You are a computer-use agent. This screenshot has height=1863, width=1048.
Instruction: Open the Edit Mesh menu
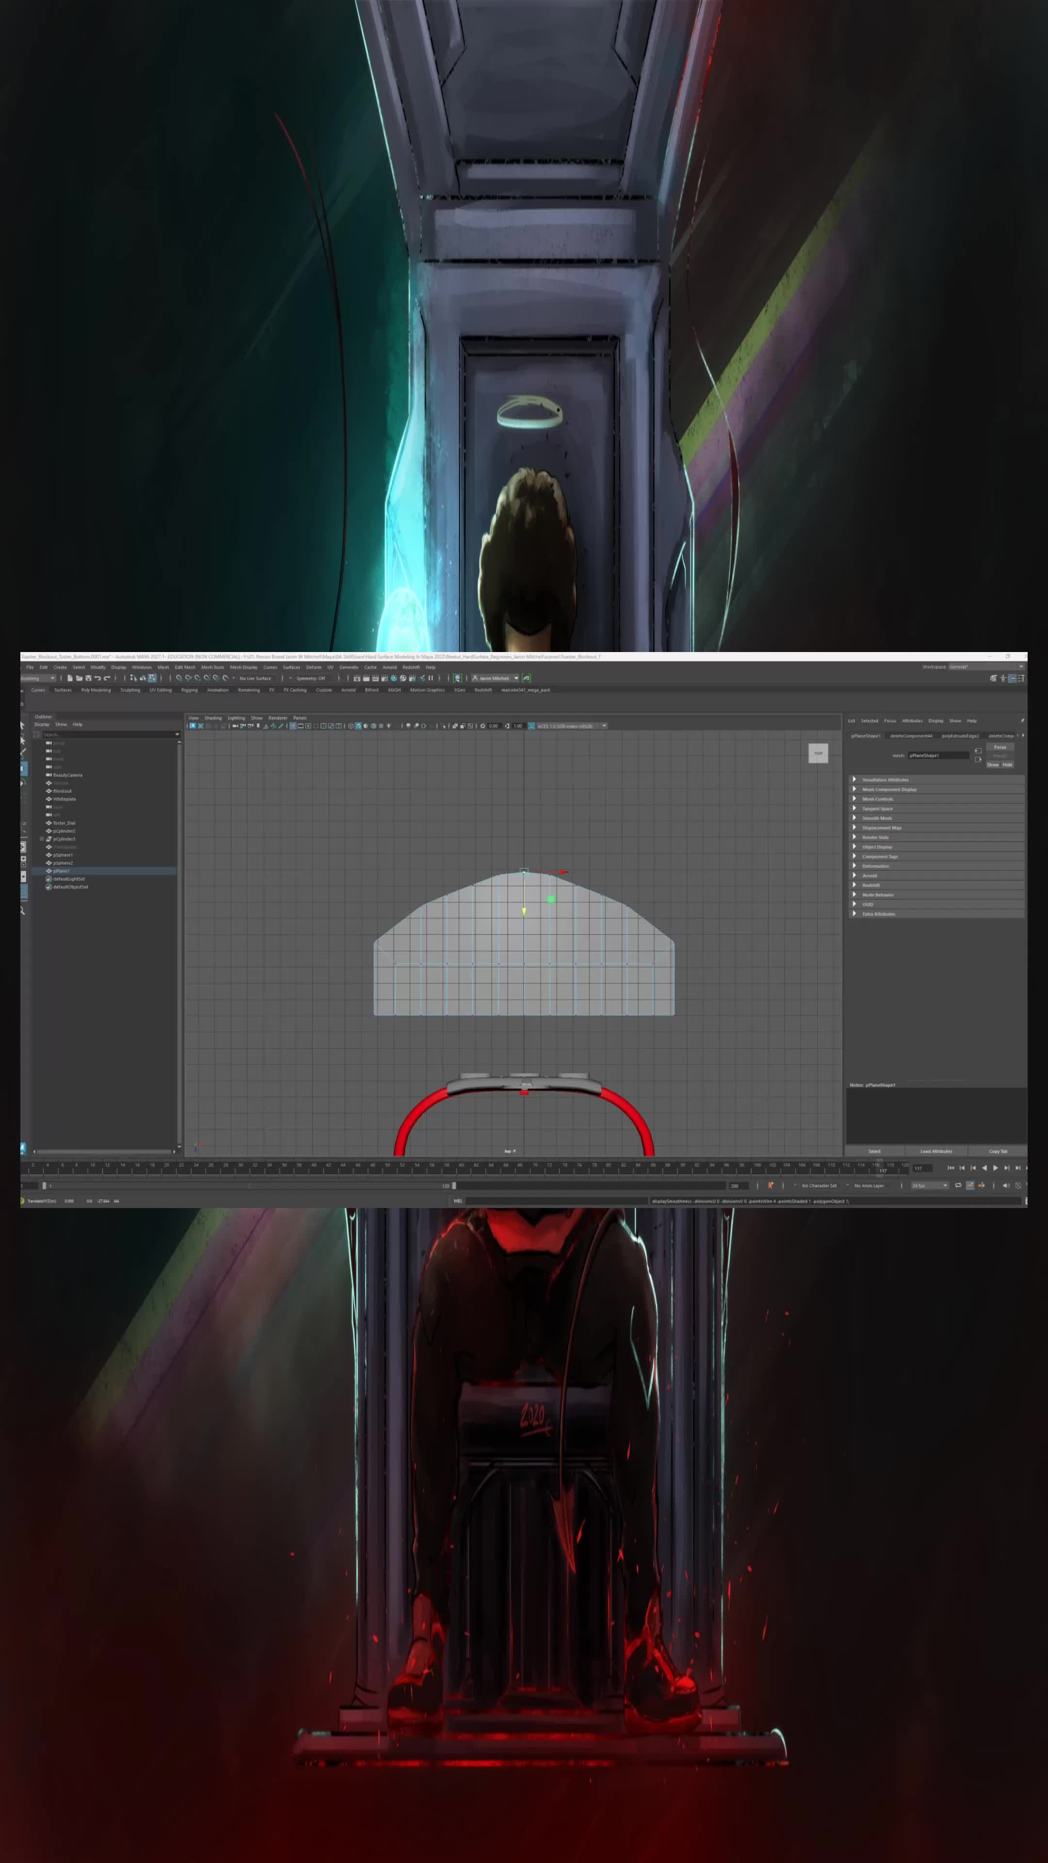pyautogui.click(x=185, y=668)
